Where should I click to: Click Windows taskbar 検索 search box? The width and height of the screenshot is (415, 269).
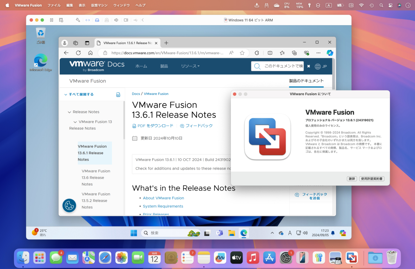click(x=171, y=233)
